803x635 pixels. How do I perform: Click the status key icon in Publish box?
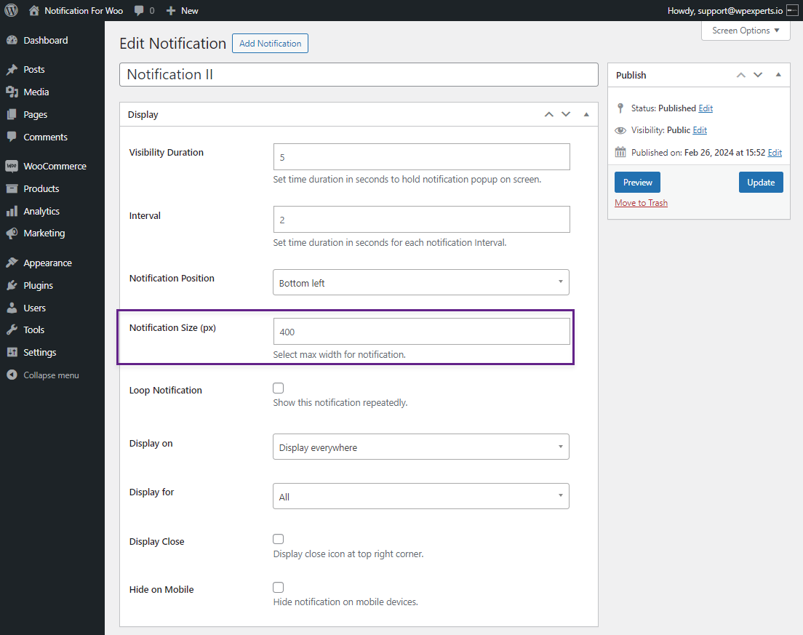click(x=620, y=108)
